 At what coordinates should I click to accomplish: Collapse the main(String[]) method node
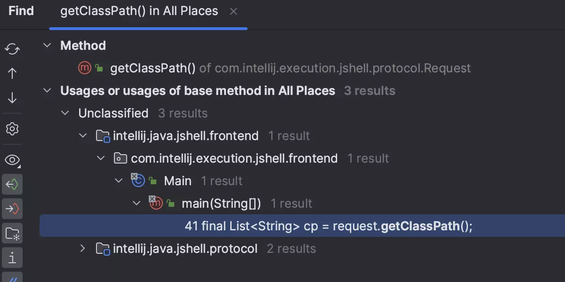click(137, 204)
